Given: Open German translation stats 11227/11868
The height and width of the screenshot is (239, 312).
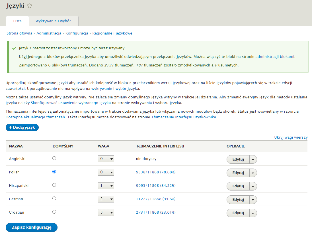Looking at the screenshot, I should (156, 199).
